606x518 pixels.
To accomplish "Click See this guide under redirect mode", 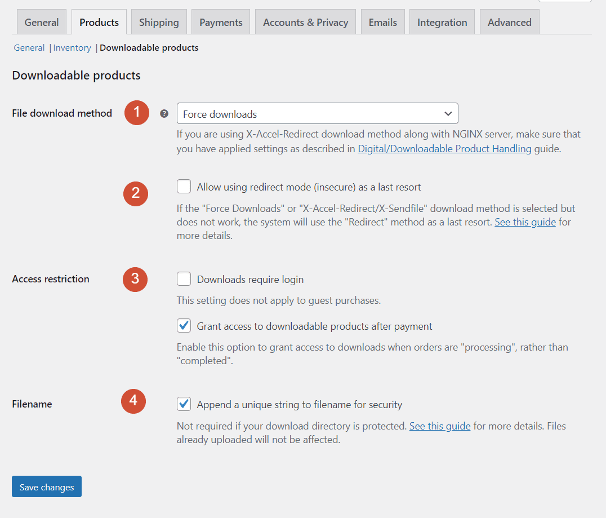I will point(525,222).
